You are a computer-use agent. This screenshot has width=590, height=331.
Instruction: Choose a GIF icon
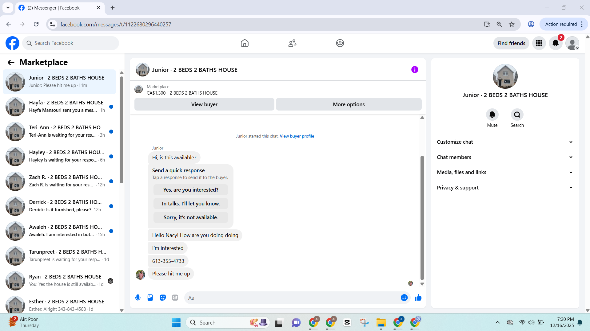[x=175, y=298]
